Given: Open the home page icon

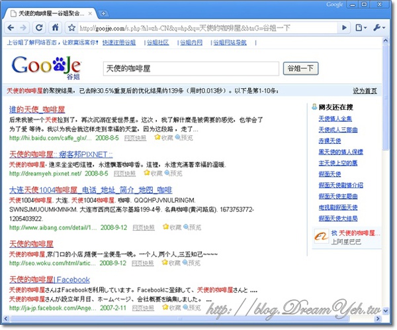Looking at the screenshot, I should point(55,28).
